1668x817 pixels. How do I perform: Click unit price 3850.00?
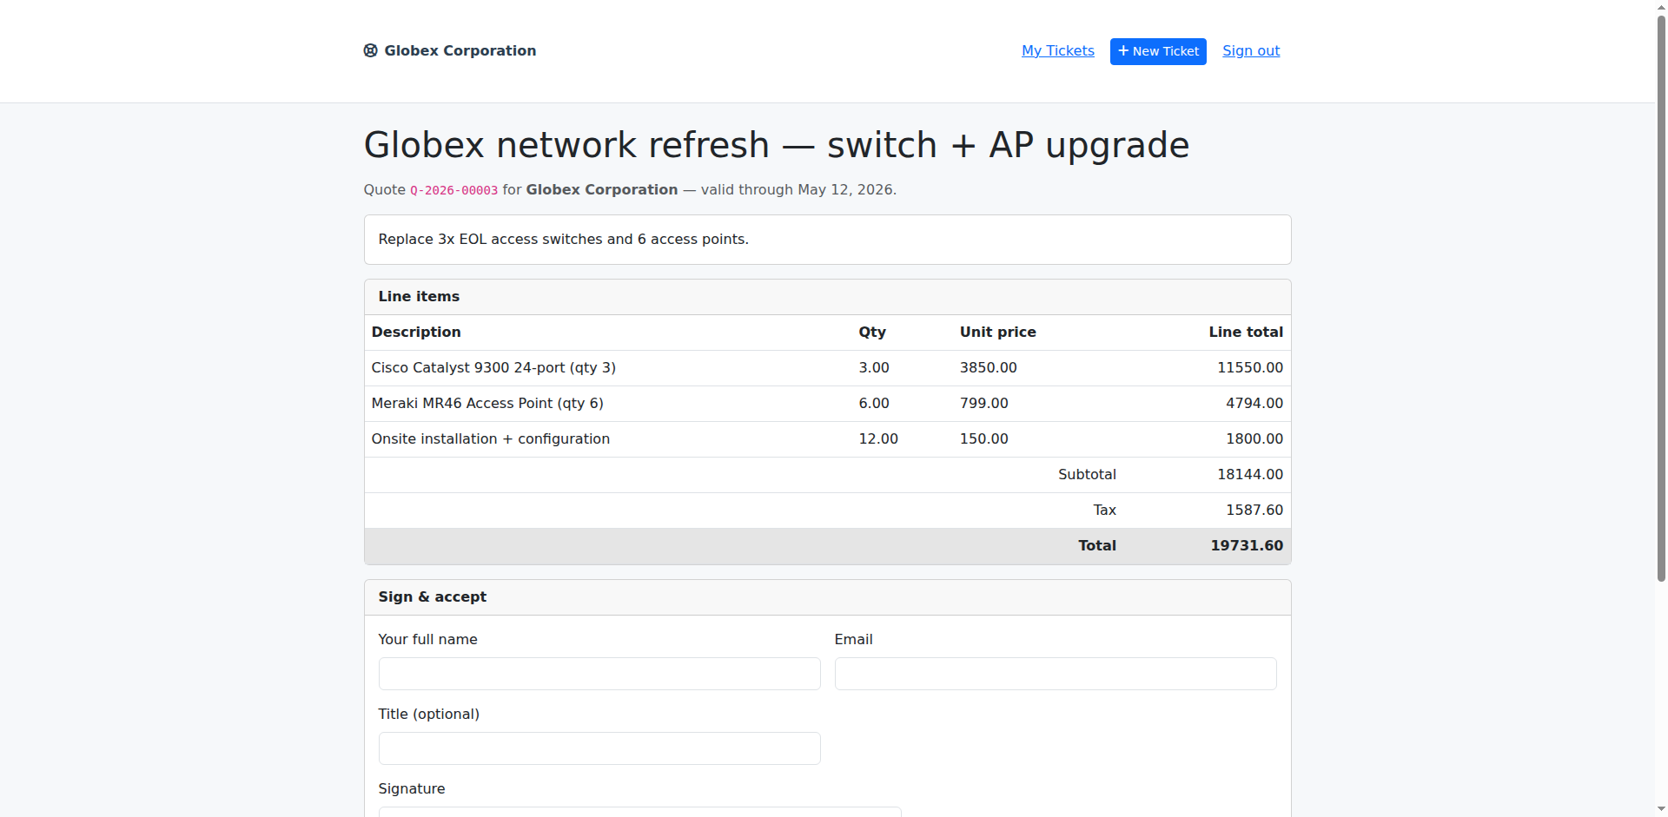coord(989,367)
